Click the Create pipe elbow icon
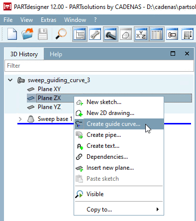 (79, 135)
